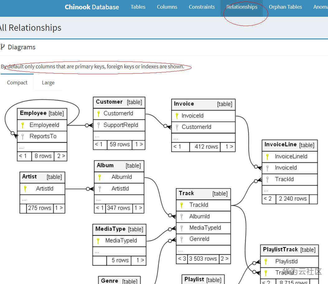The height and width of the screenshot is (284, 328).
Task: Click the ellipsis row in Invoice table
Action: tap(203, 138)
